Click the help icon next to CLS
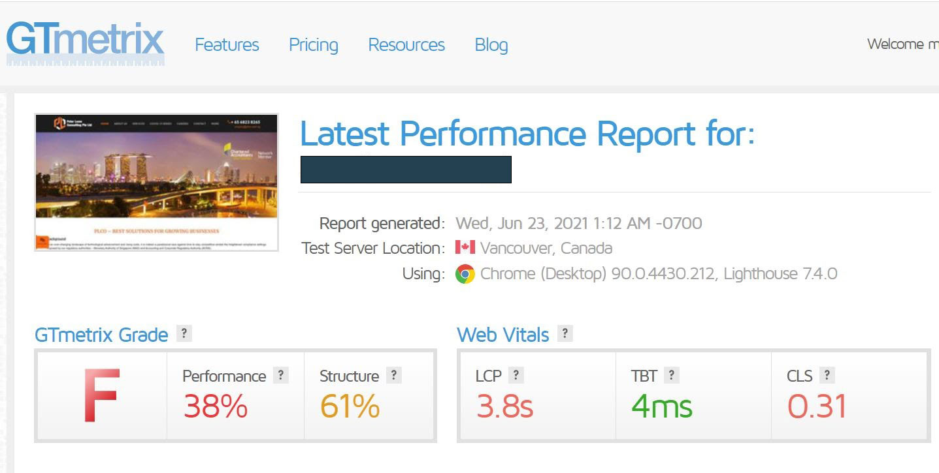The width and height of the screenshot is (939, 473). pyautogui.click(x=827, y=375)
